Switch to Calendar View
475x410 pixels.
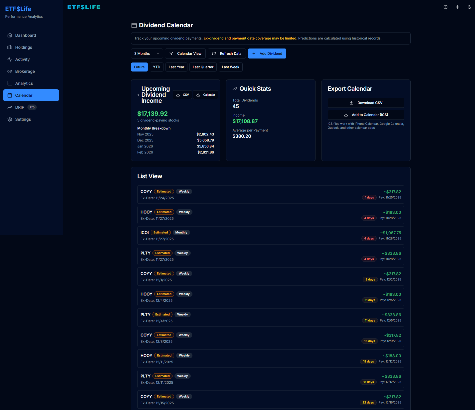click(x=185, y=53)
